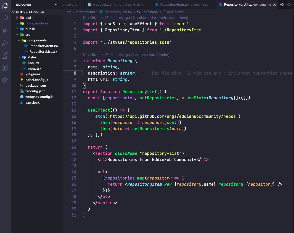The width and height of the screenshot is (294, 233).
Task: Click line number 8 in the gutter
Action: 75,73
